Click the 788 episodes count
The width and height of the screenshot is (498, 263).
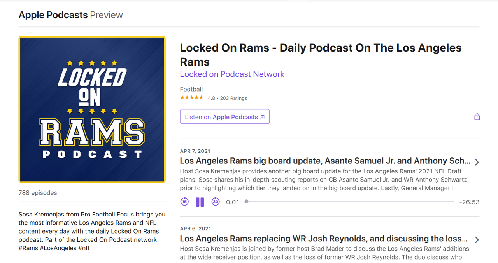click(x=38, y=193)
